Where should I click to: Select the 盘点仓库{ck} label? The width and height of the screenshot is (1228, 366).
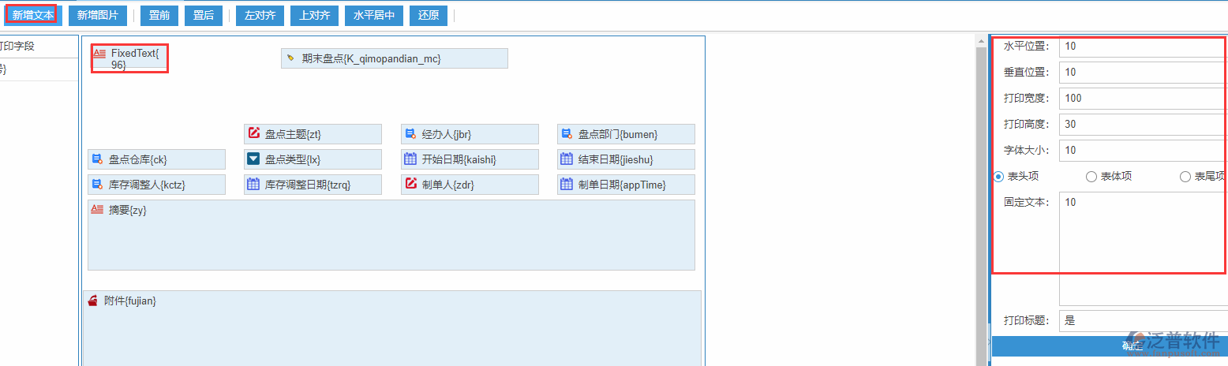coord(138,159)
